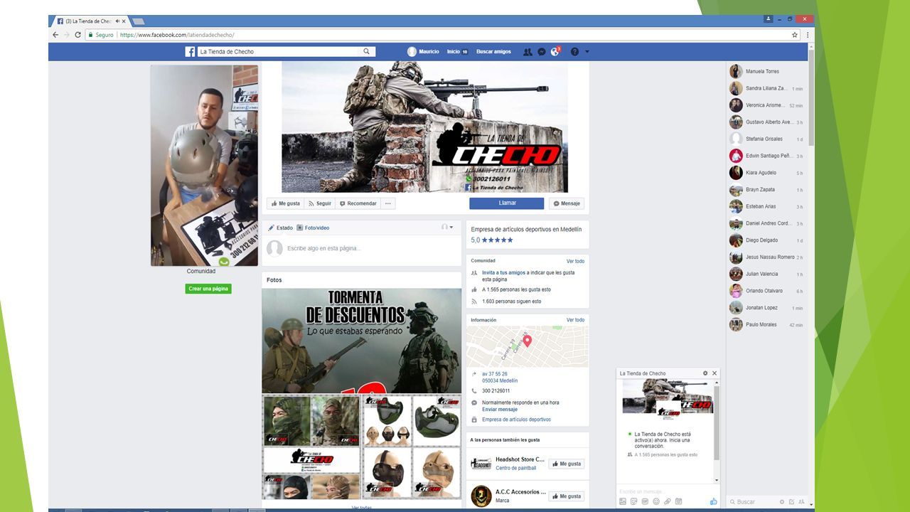The image size is (910, 512).
Task: Click Escribe algo en esta página field
Action: click(x=363, y=248)
